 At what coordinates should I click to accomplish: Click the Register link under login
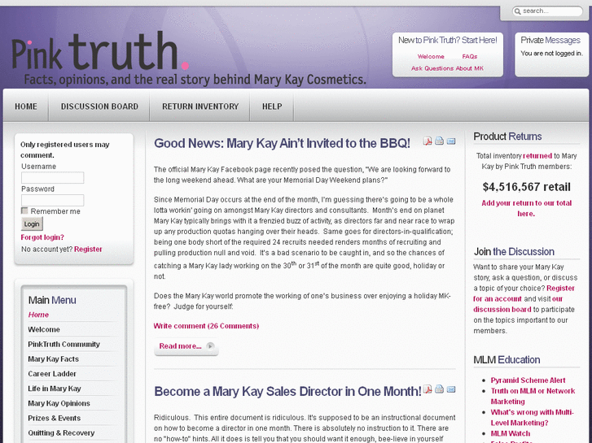88,250
